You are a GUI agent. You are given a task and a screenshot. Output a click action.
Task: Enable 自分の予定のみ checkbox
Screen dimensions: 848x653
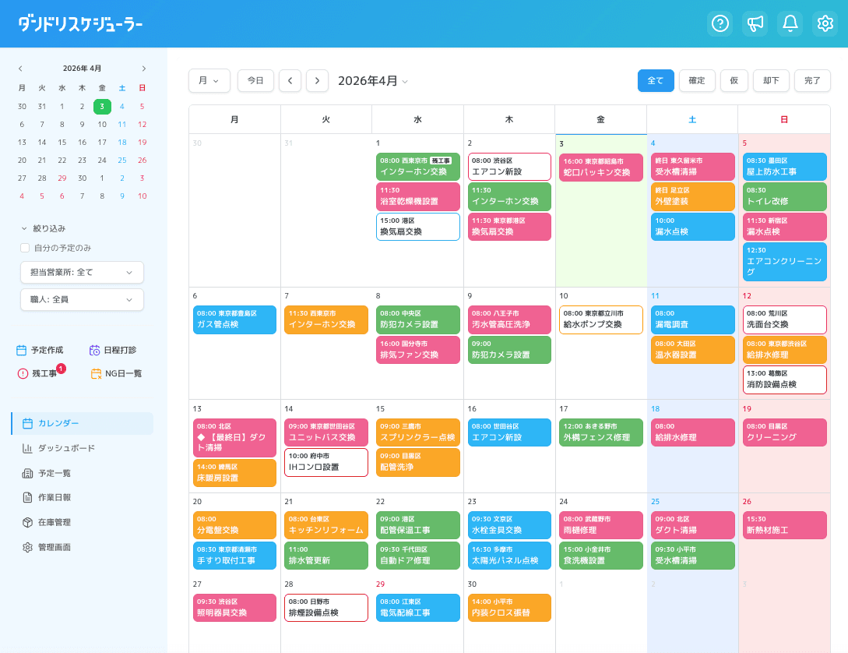coord(25,248)
